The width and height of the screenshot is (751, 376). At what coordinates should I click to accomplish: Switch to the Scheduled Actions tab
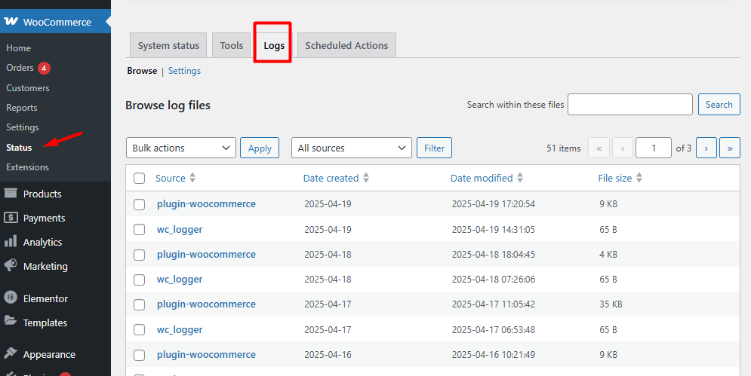click(x=346, y=45)
